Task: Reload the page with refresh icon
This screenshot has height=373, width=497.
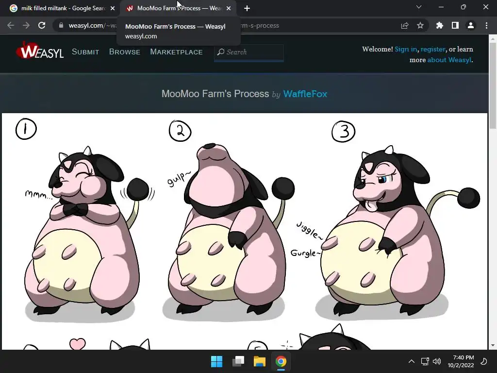Action: click(x=42, y=25)
